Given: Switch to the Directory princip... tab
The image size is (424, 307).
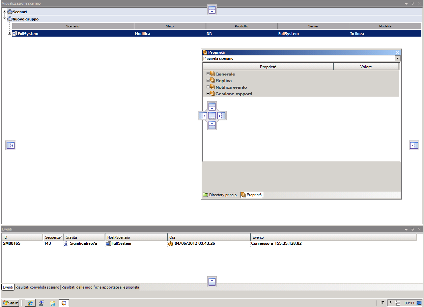Looking at the screenshot, I should 221,195.
